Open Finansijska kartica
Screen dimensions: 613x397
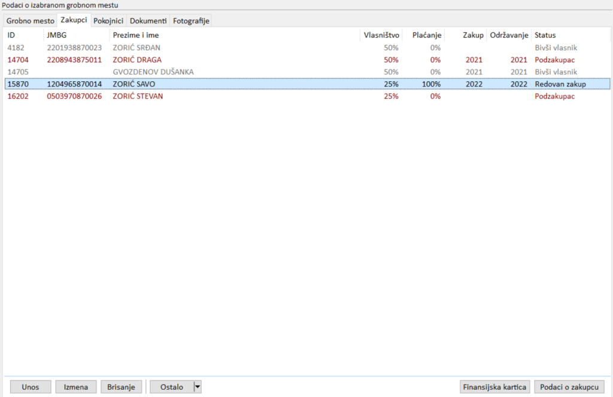point(494,387)
